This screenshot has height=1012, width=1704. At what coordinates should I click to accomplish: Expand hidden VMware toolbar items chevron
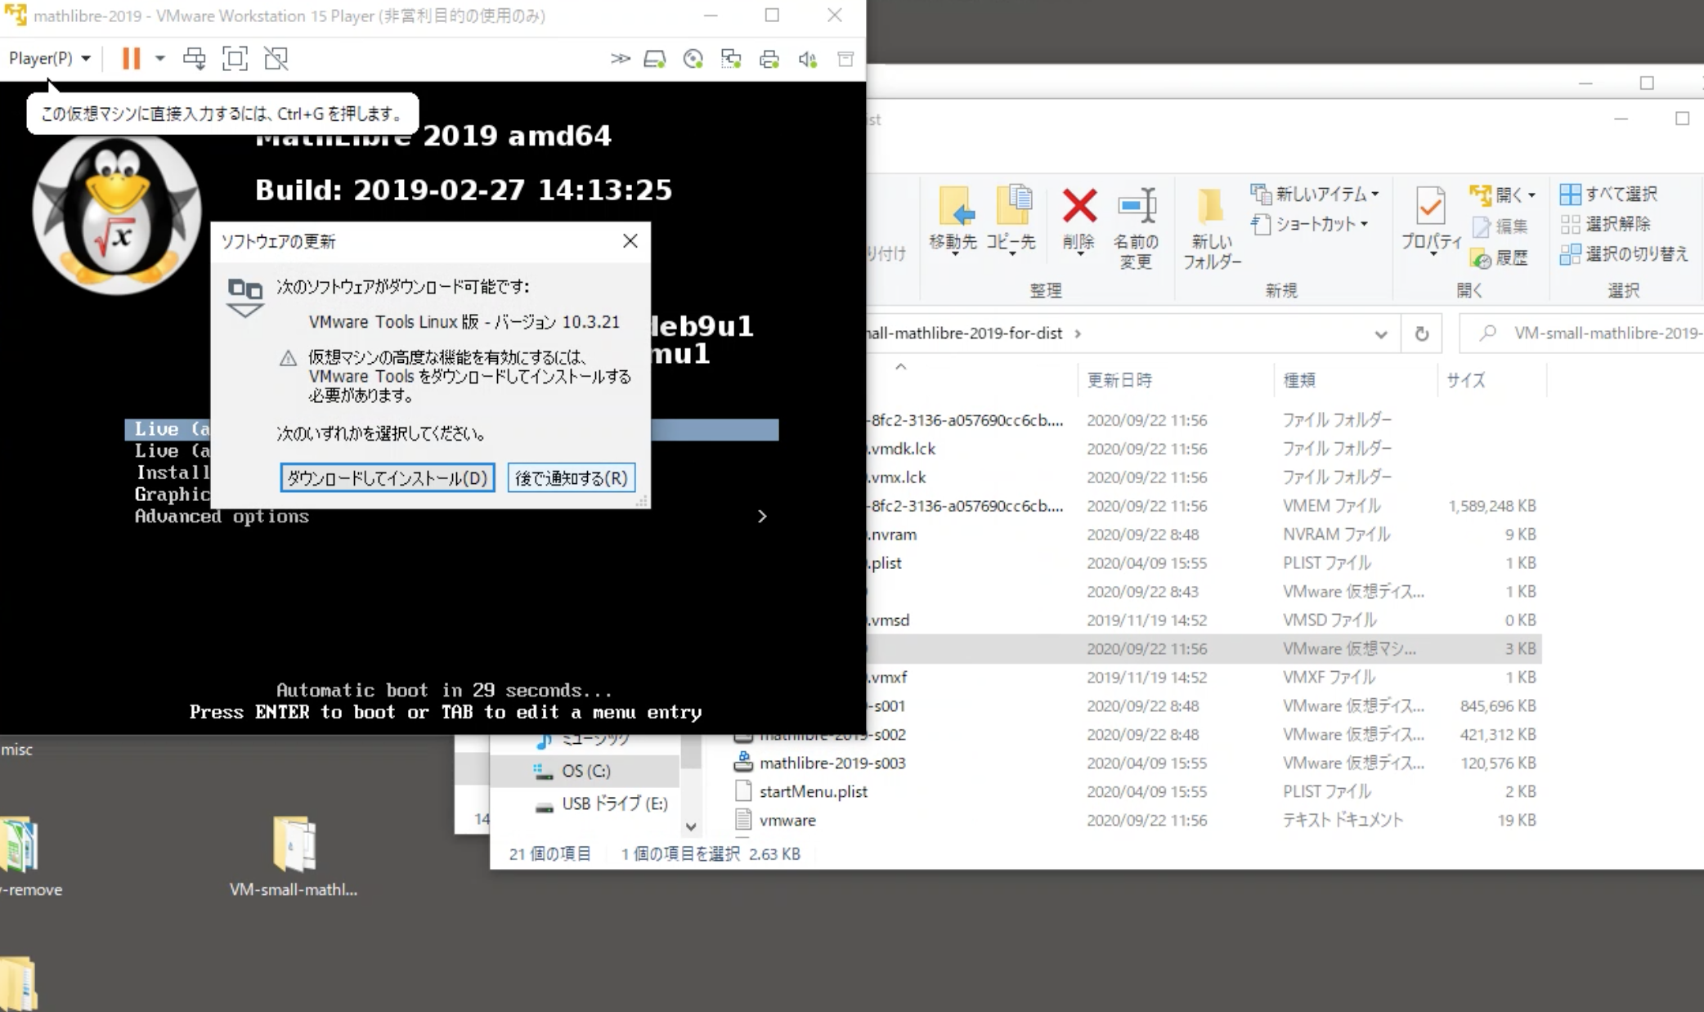621,58
